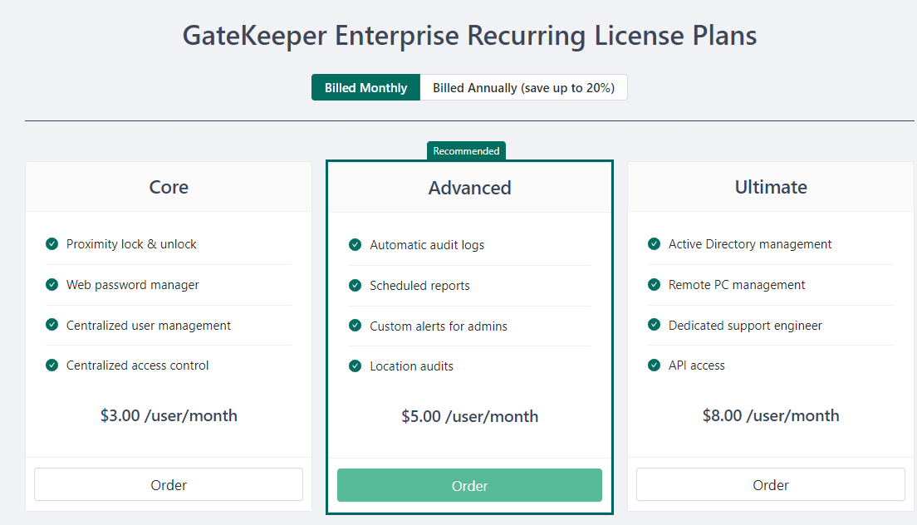Click the Web password manager text
Image resolution: width=917 pixels, height=525 pixels.
tap(133, 285)
